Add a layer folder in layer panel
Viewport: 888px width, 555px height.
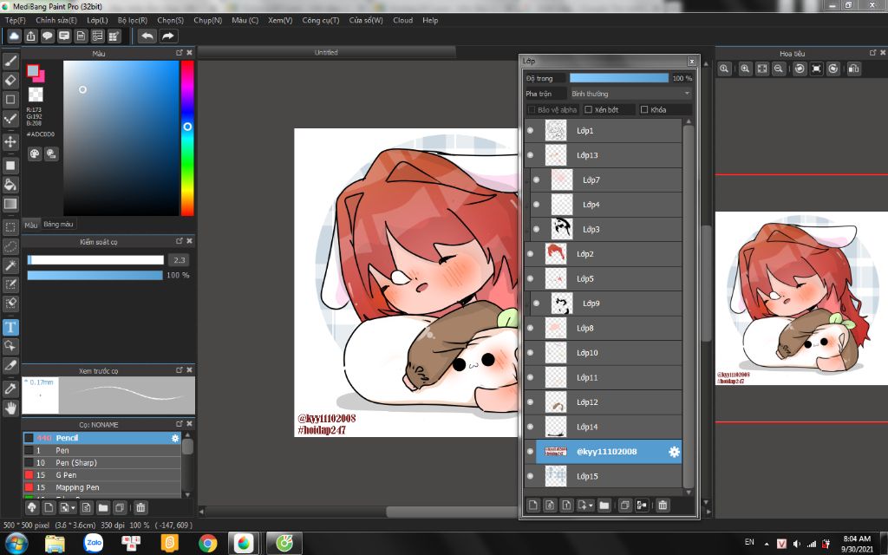604,506
